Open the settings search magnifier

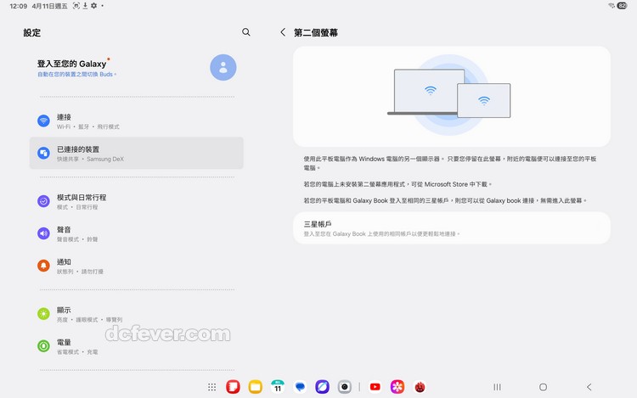click(x=245, y=32)
